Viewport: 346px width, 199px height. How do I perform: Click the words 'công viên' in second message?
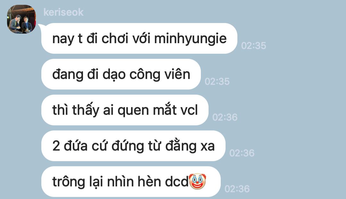pos(160,75)
